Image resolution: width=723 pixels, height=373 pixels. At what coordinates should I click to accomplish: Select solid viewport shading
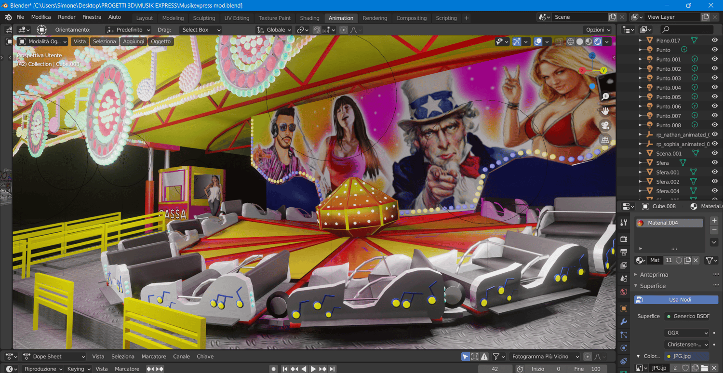tap(580, 41)
